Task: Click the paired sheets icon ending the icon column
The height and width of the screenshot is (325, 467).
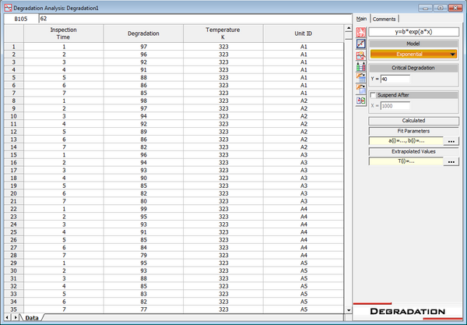Action: click(360, 101)
